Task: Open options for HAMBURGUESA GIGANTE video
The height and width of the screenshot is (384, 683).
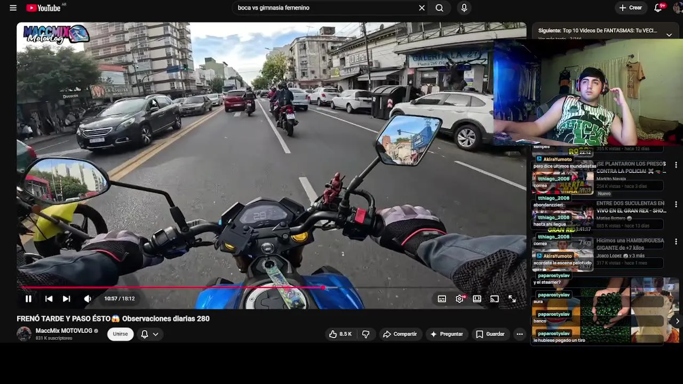Action: coord(676,242)
